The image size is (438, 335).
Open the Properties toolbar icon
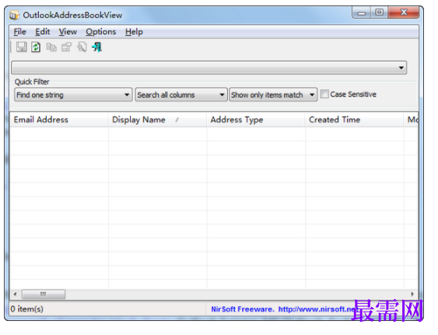[x=66, y=47]
